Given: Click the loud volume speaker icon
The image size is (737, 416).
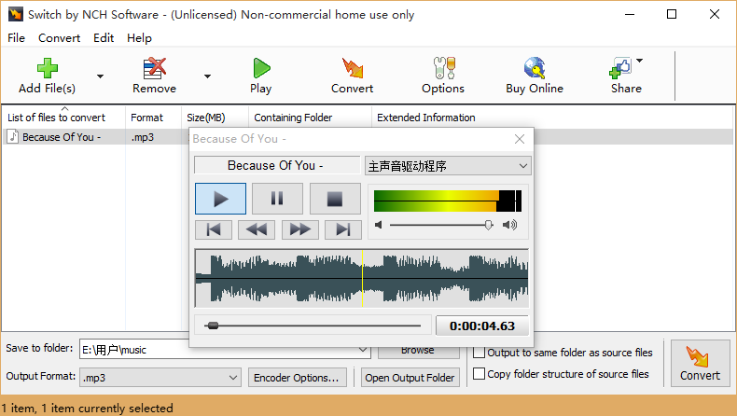Looking at the screenshot, I should (509, 225).
